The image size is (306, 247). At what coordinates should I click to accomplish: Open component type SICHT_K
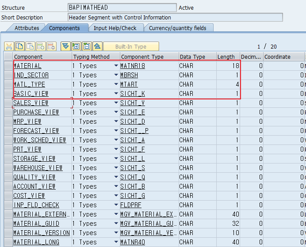(133, 94)
